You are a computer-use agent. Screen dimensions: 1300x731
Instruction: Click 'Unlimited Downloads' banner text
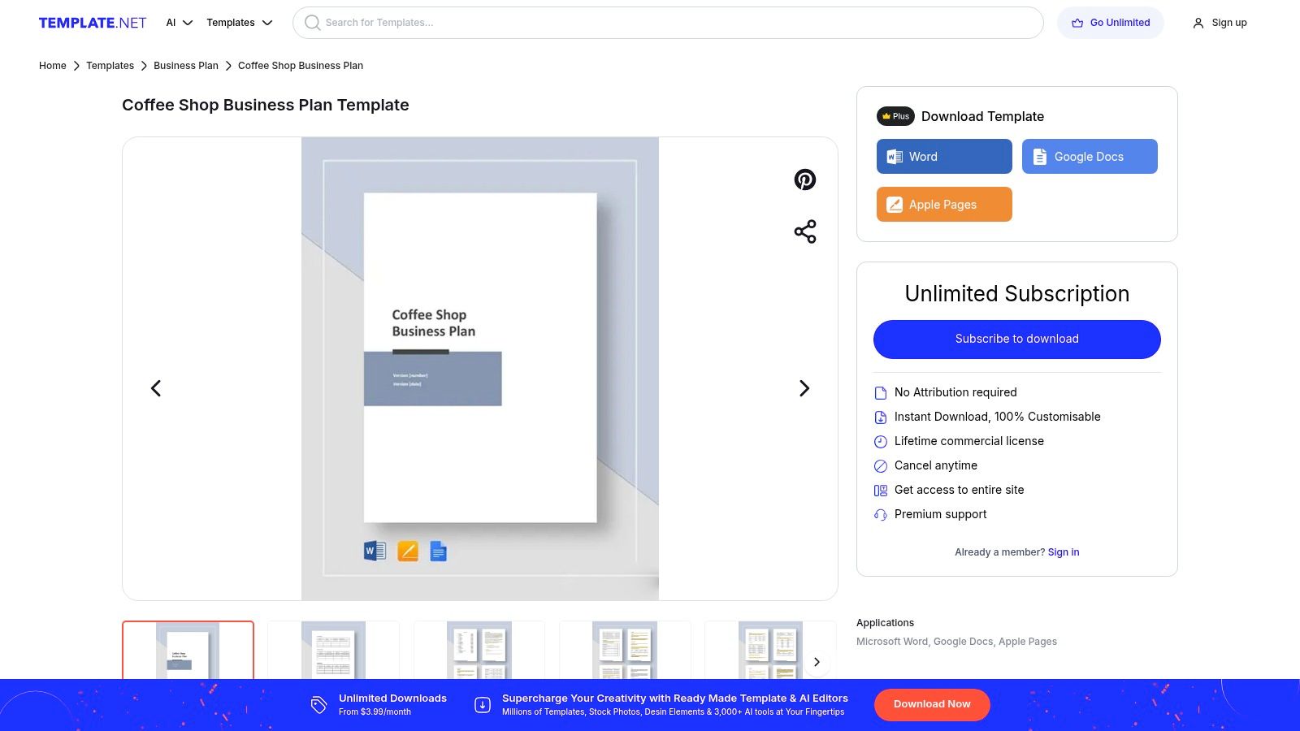pos(392,699)
